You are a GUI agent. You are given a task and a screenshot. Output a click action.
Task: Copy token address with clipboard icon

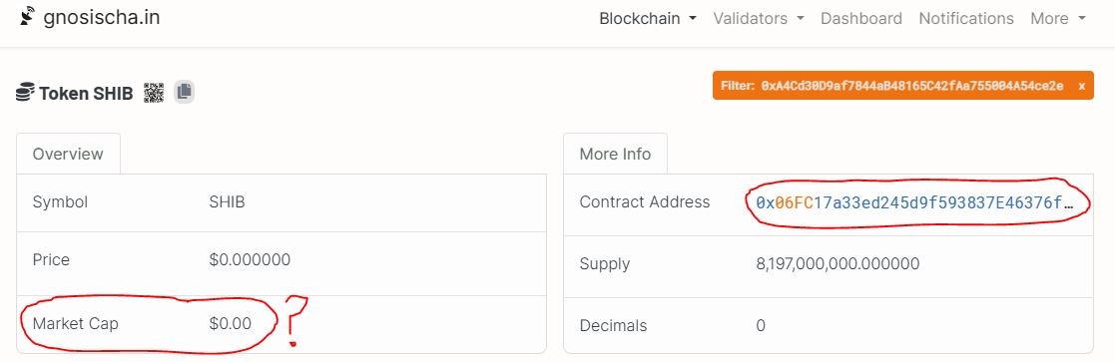tap(185, 92)
